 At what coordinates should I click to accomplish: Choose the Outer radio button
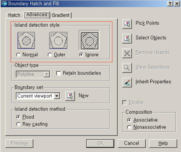click(50, 55)
